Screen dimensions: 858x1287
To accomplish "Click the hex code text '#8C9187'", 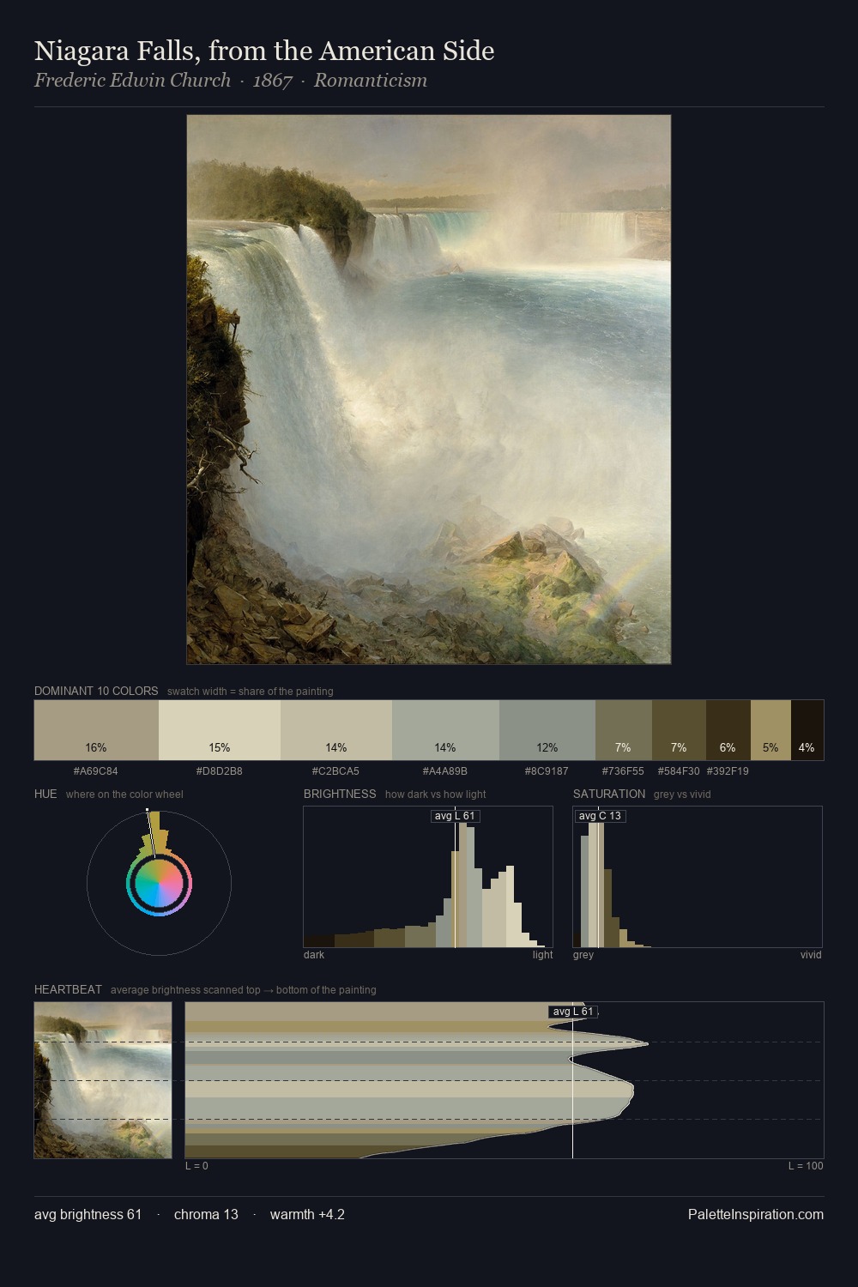I will tap(547, 771).
